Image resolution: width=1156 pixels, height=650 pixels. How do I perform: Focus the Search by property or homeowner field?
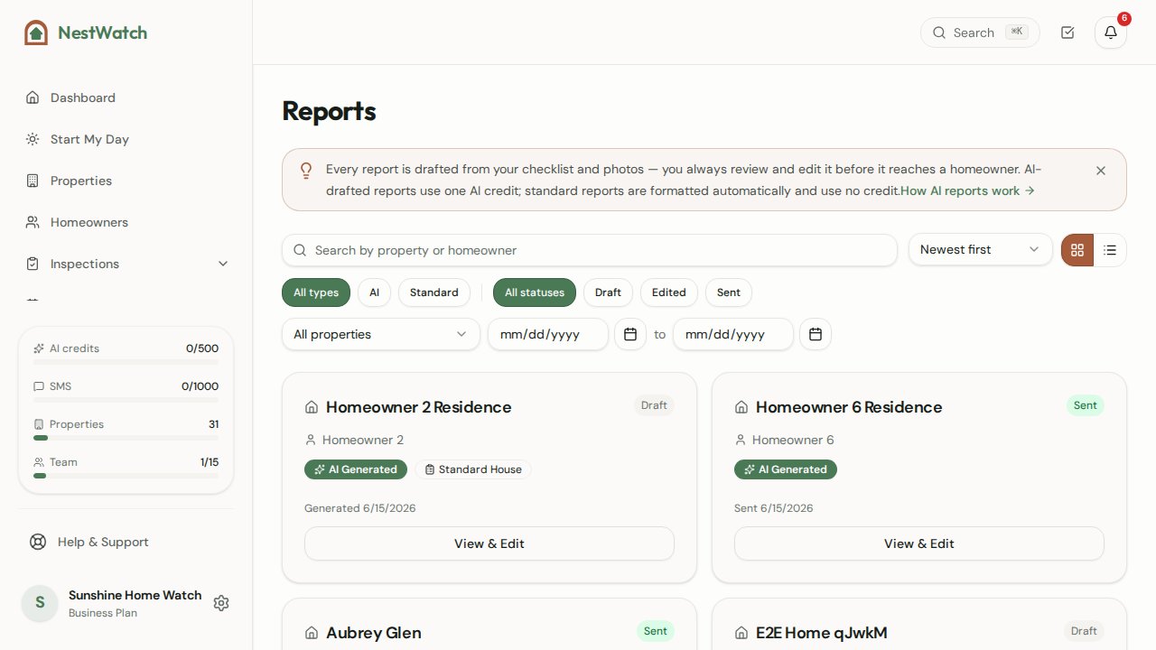pos(590,250)
